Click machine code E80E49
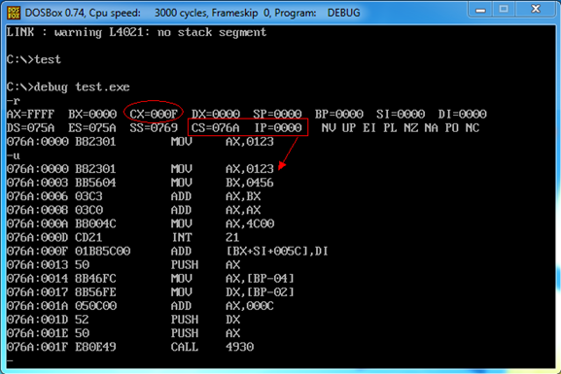Image resolution: width=561 pixels, height=374 pixels. (x=95, y=347)
